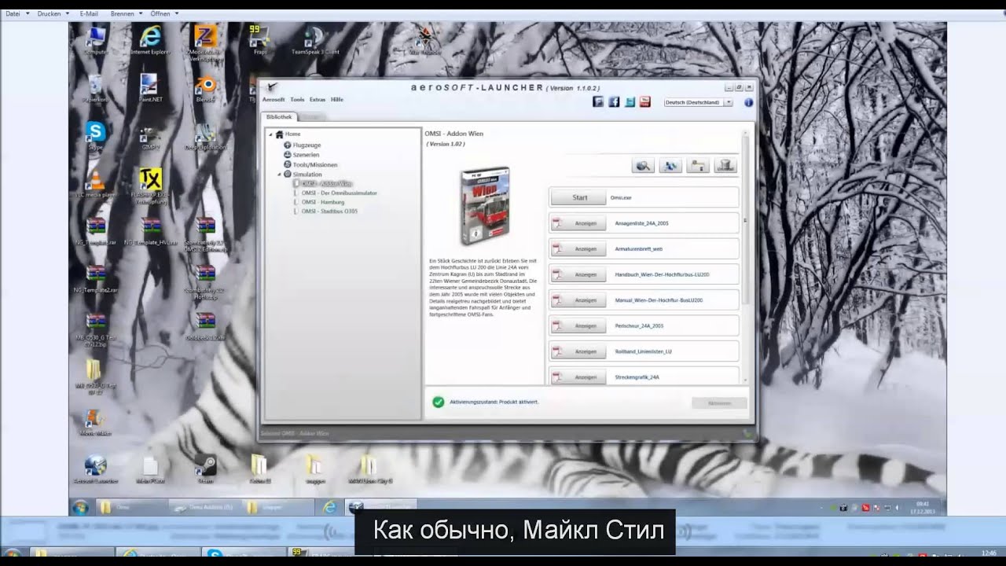Open the Extras menu

(318, 100)
